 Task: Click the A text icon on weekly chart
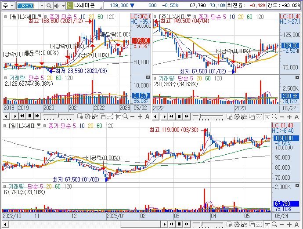tap(296, 117)
